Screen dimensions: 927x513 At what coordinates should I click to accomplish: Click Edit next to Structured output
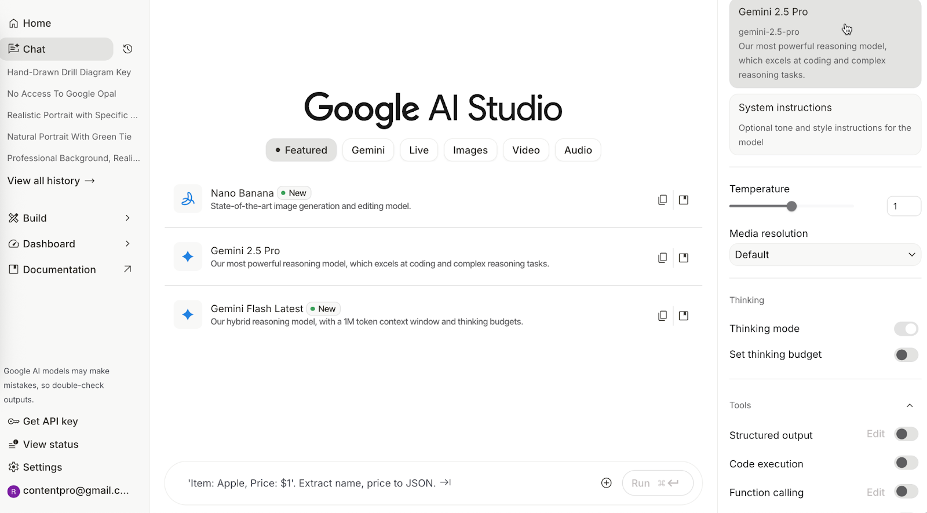(875, 434)
